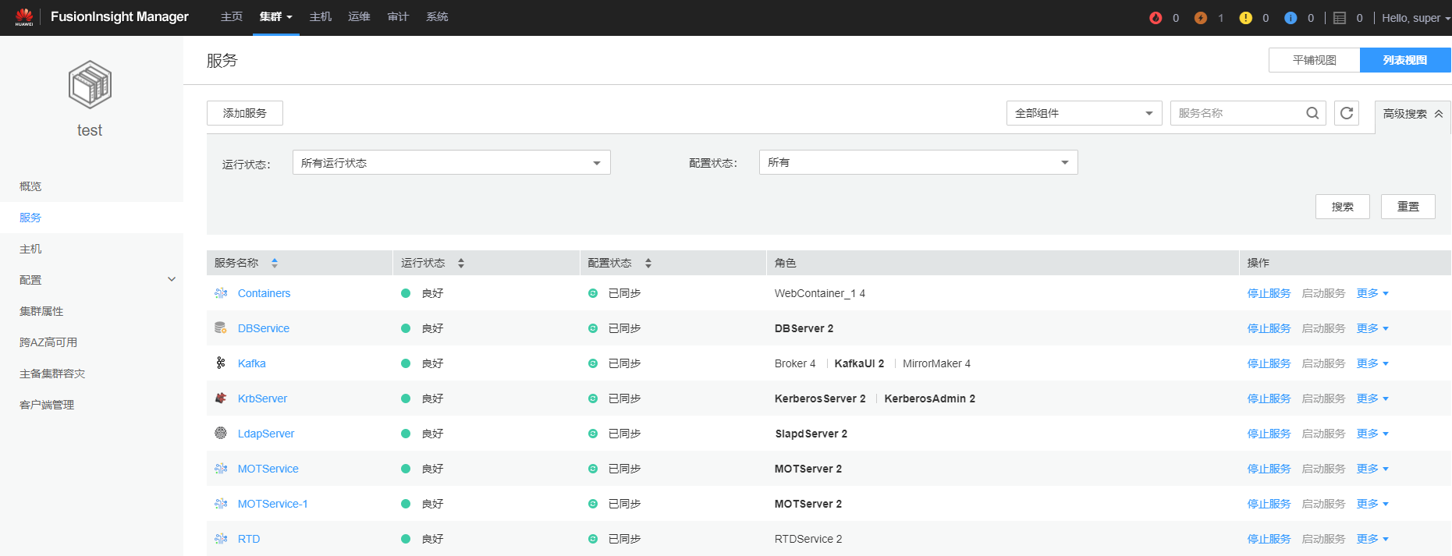
Task: Click the refresh services icon
Action: point(1347,113)
